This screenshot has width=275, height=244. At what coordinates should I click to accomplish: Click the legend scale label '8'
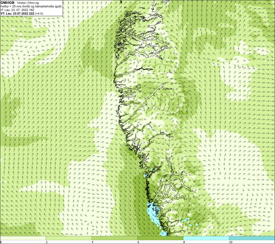point(184,242)
